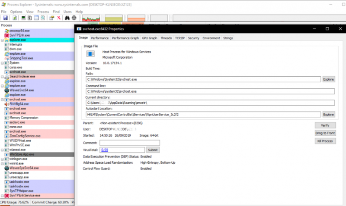
Task: Click the Save toolbar icon
Action: click(5, 18)
